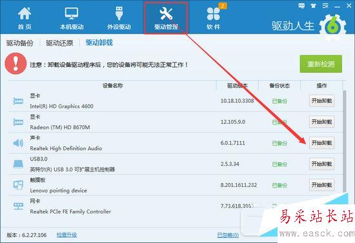Select the 驱动卸载 sub-tab
Image resolution: width=355 pixels, height=243 pixels.
tap(99, 43)
